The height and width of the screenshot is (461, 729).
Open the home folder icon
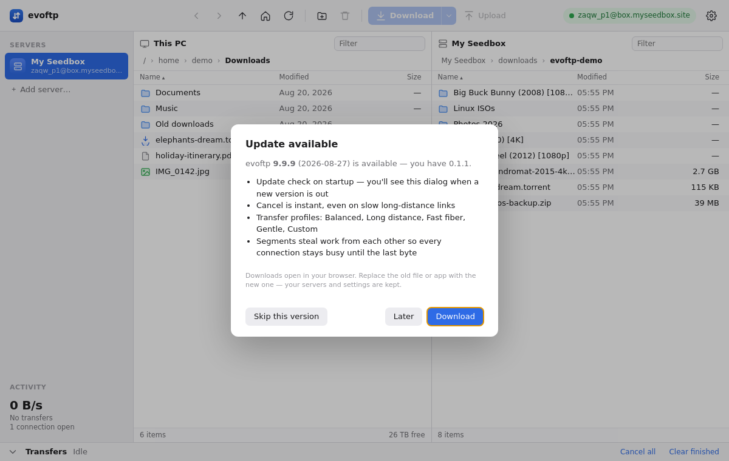coord(265,16)
